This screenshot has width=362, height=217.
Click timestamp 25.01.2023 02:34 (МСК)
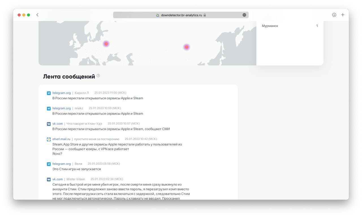(107, 179)
